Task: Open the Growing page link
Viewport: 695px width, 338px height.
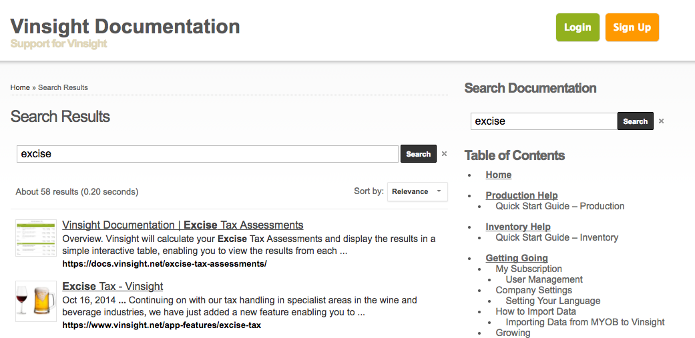Action: (x=512, y=333)
